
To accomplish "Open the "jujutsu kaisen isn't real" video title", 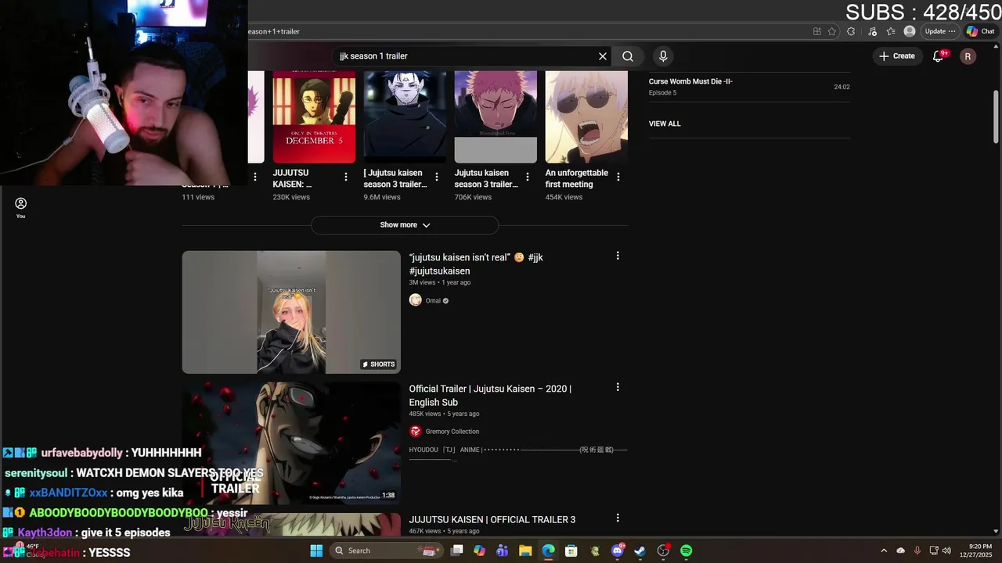I will pos(476,264).
